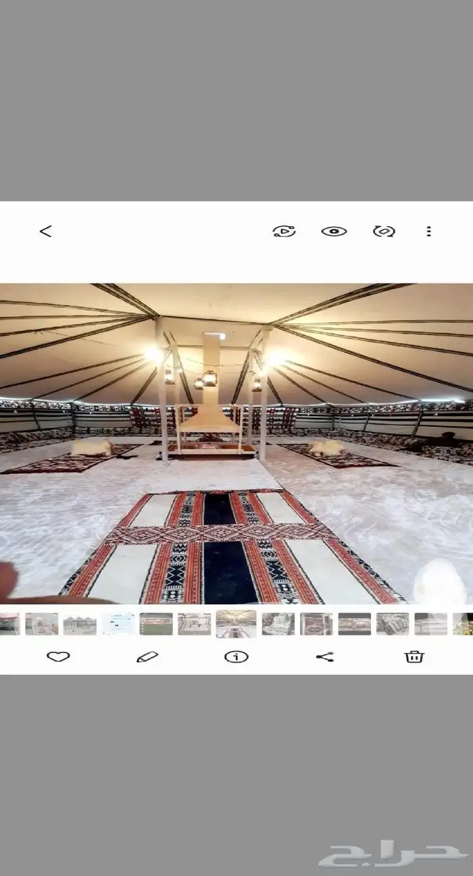
Task: Open the partially visible leftmost thumbnail
Action: coord(9,624)
